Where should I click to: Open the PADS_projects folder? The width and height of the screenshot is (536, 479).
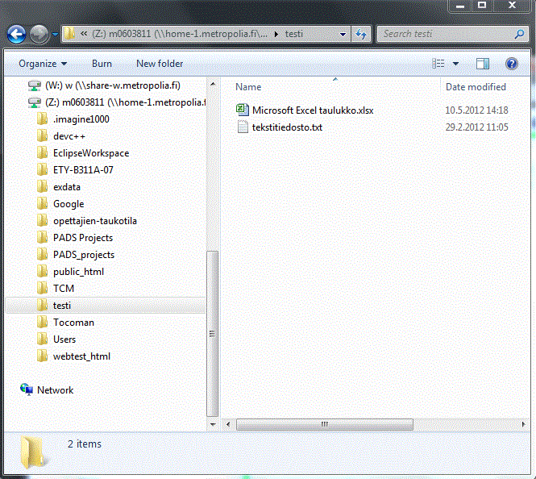pos(84,255)
